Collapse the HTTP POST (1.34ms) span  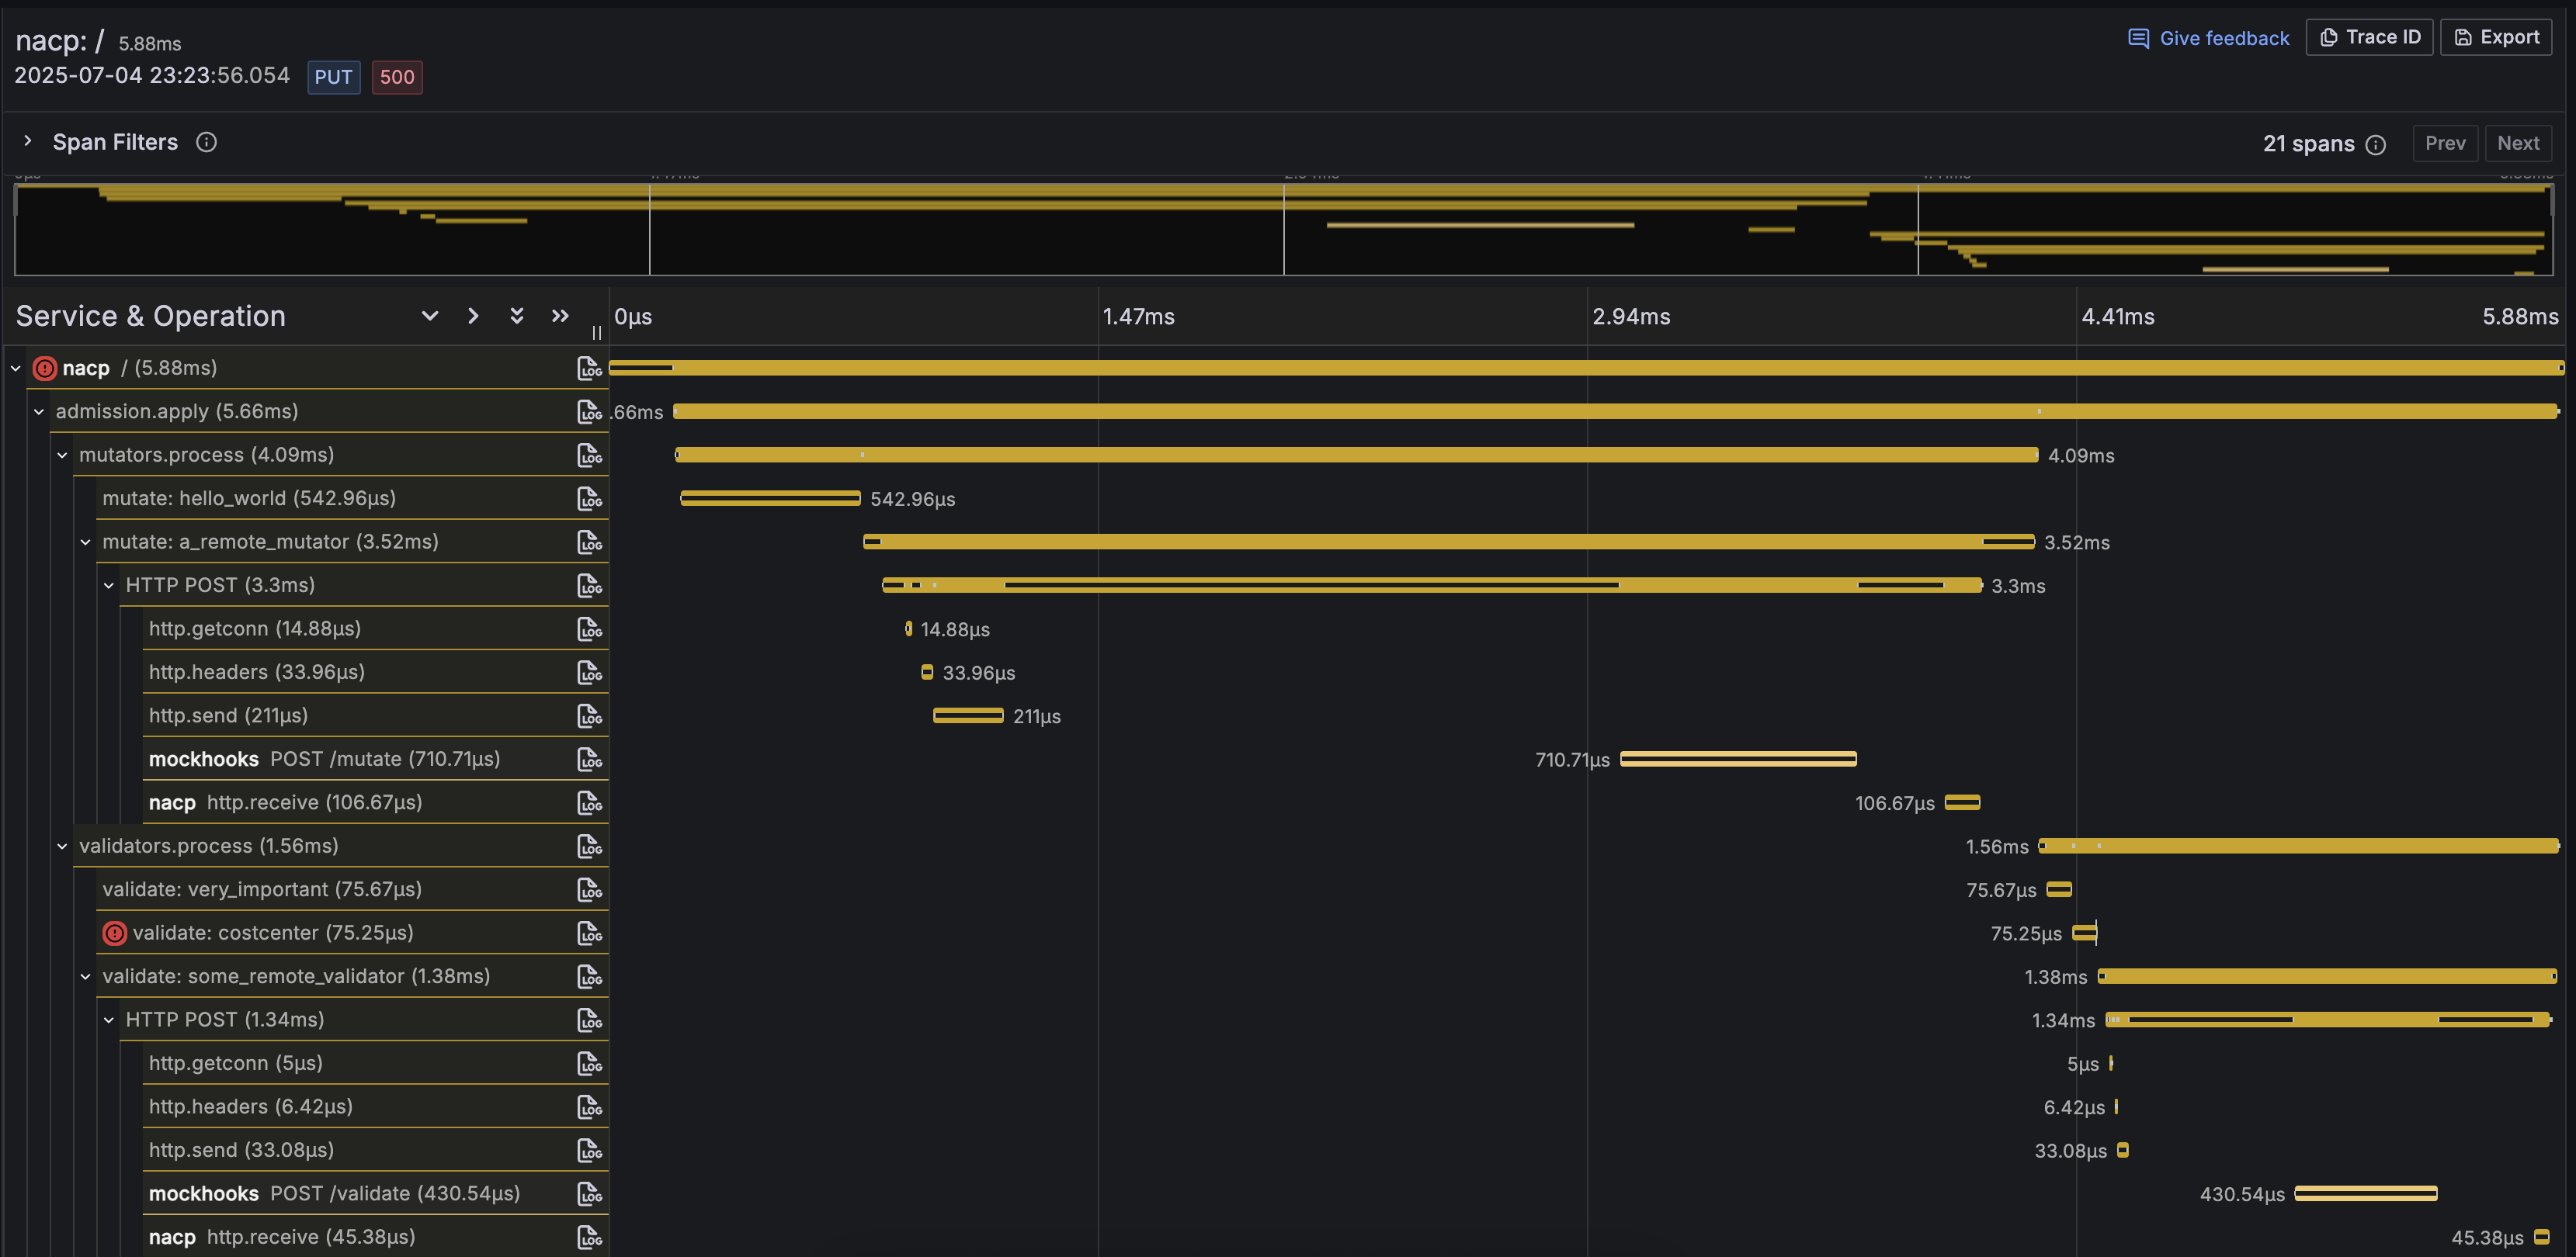point(109,1020)
